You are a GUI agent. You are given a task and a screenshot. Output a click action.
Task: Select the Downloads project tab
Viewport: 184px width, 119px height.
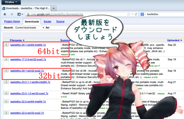click(32, 21)
